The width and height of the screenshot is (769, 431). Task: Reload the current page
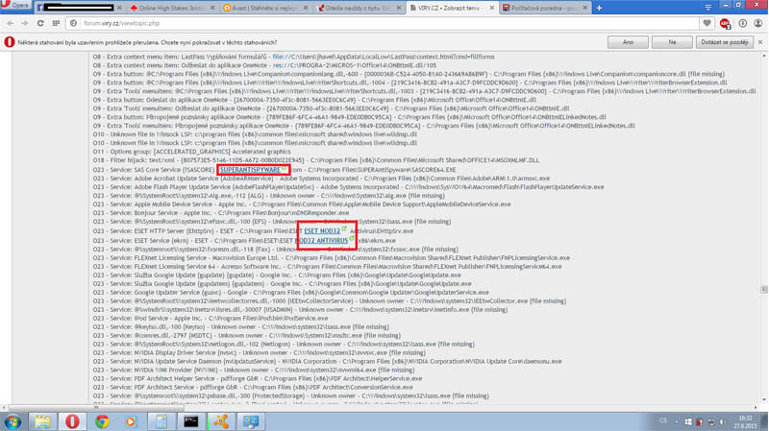40,23
